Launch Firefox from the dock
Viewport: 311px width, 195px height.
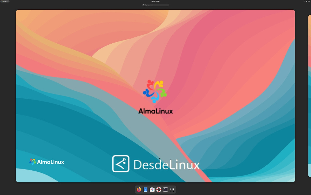tap(139, 190)
